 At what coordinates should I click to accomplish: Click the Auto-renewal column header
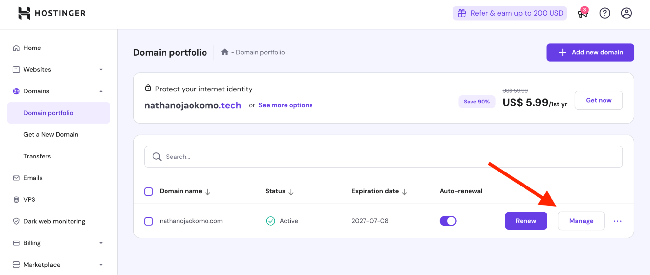[461, 191]
